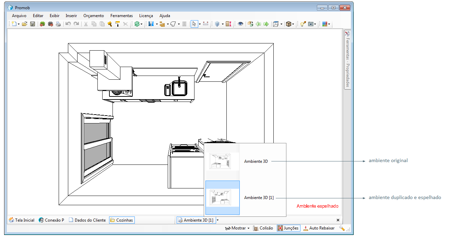Expand the selection arrow tool dropdown
The height and width of the screenshot is (237, 473).
point(200,24)
